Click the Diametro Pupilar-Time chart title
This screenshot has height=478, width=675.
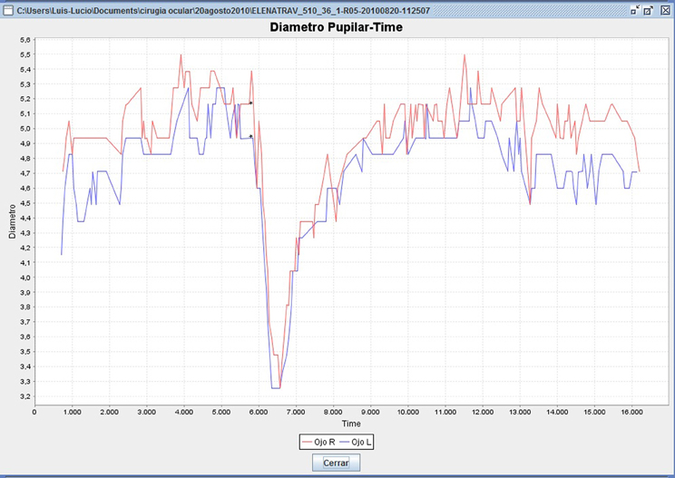(x=337, y=27)
